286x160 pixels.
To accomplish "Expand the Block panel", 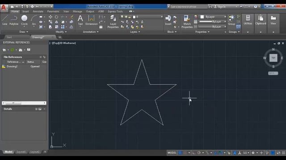I will click(x=172, y=32).
